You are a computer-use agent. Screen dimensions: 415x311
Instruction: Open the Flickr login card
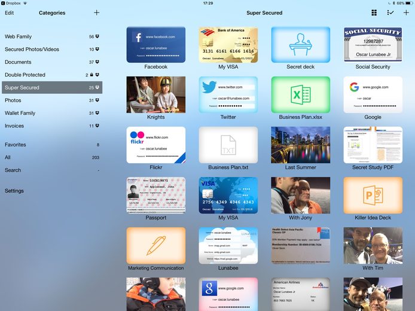[156, 145]
